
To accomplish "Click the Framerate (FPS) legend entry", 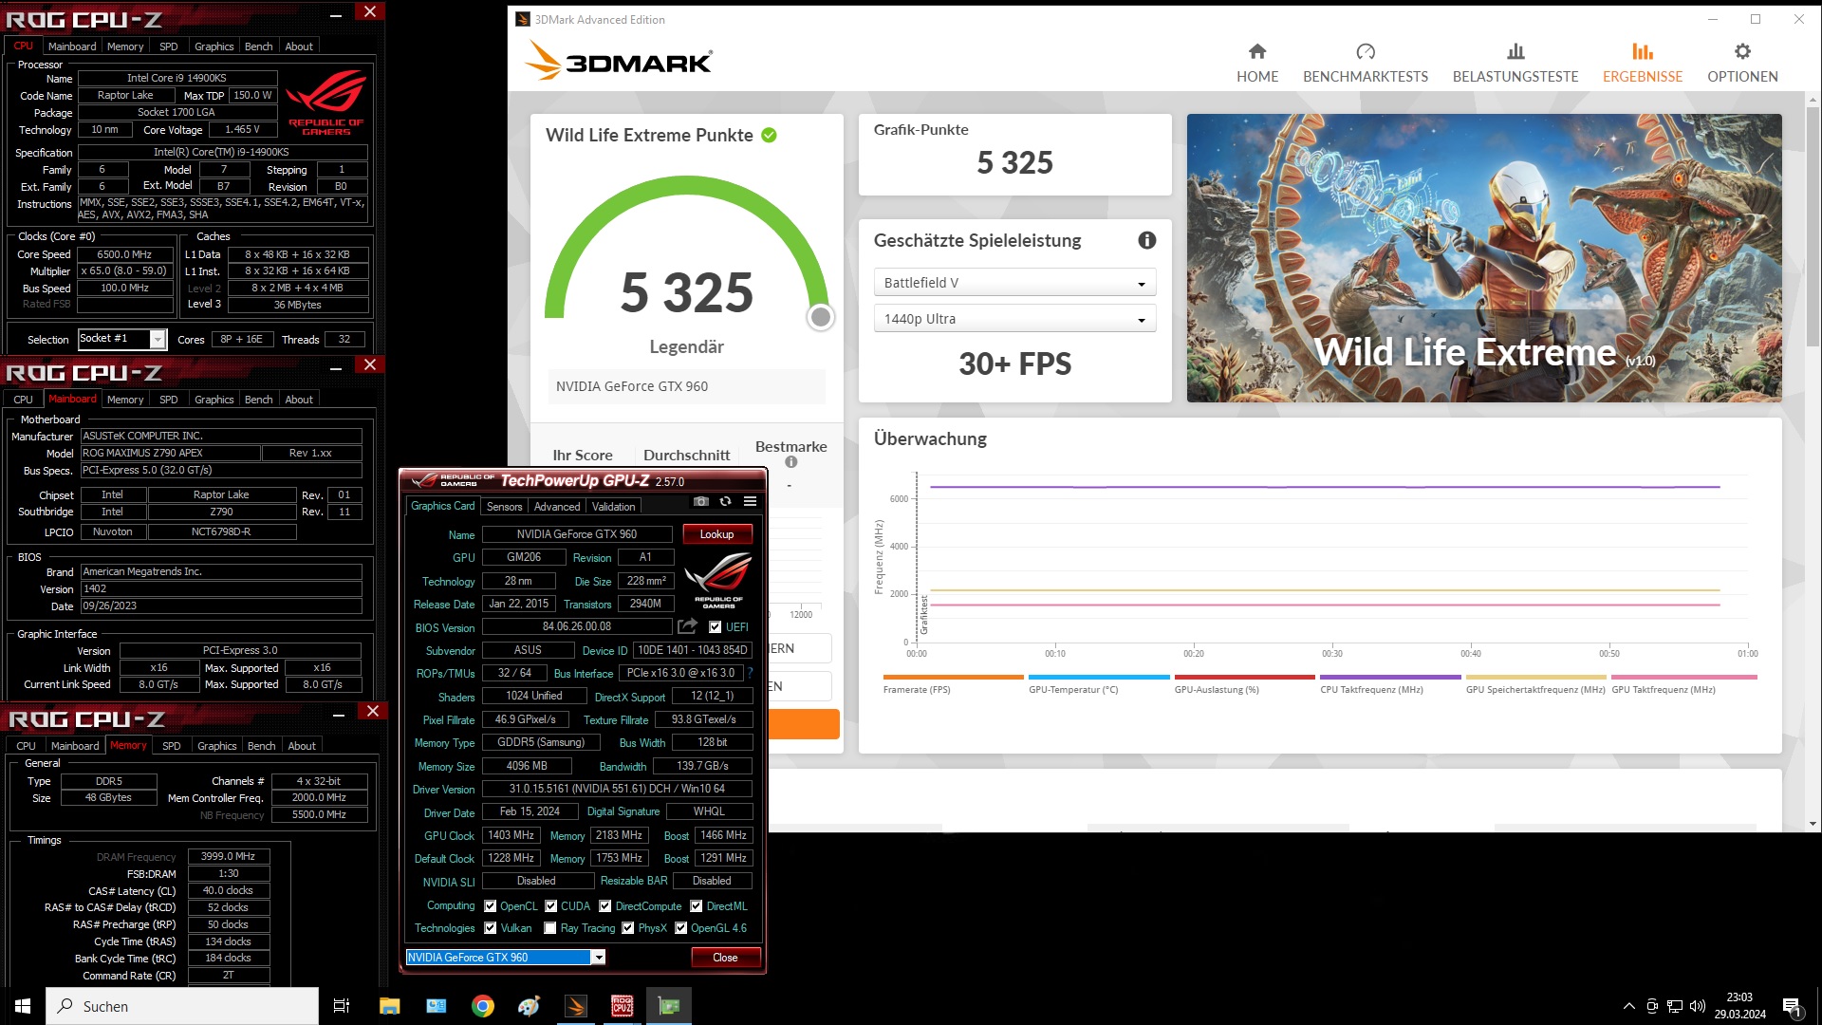I will click(916, 690).
